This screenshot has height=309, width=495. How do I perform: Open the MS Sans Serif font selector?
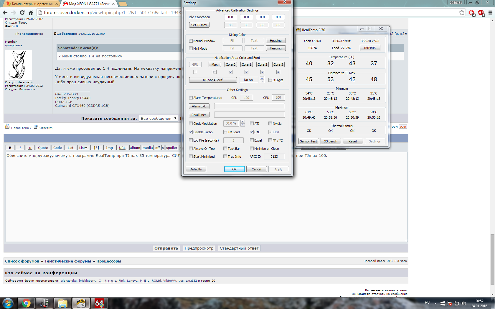point(213,80)
